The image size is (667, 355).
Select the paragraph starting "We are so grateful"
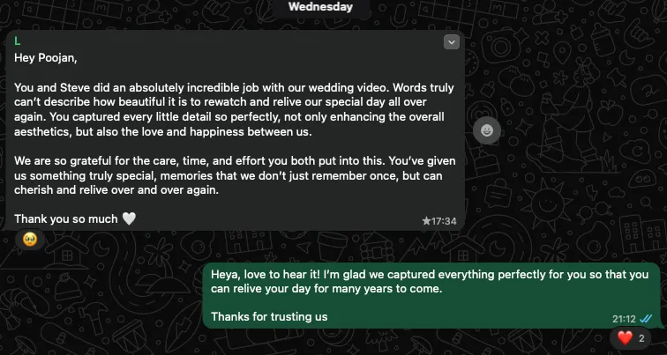[x=235, y=175]
